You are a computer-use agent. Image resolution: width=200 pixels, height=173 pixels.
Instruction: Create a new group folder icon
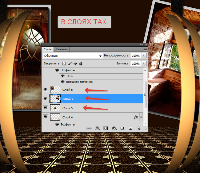pos(122,128)
